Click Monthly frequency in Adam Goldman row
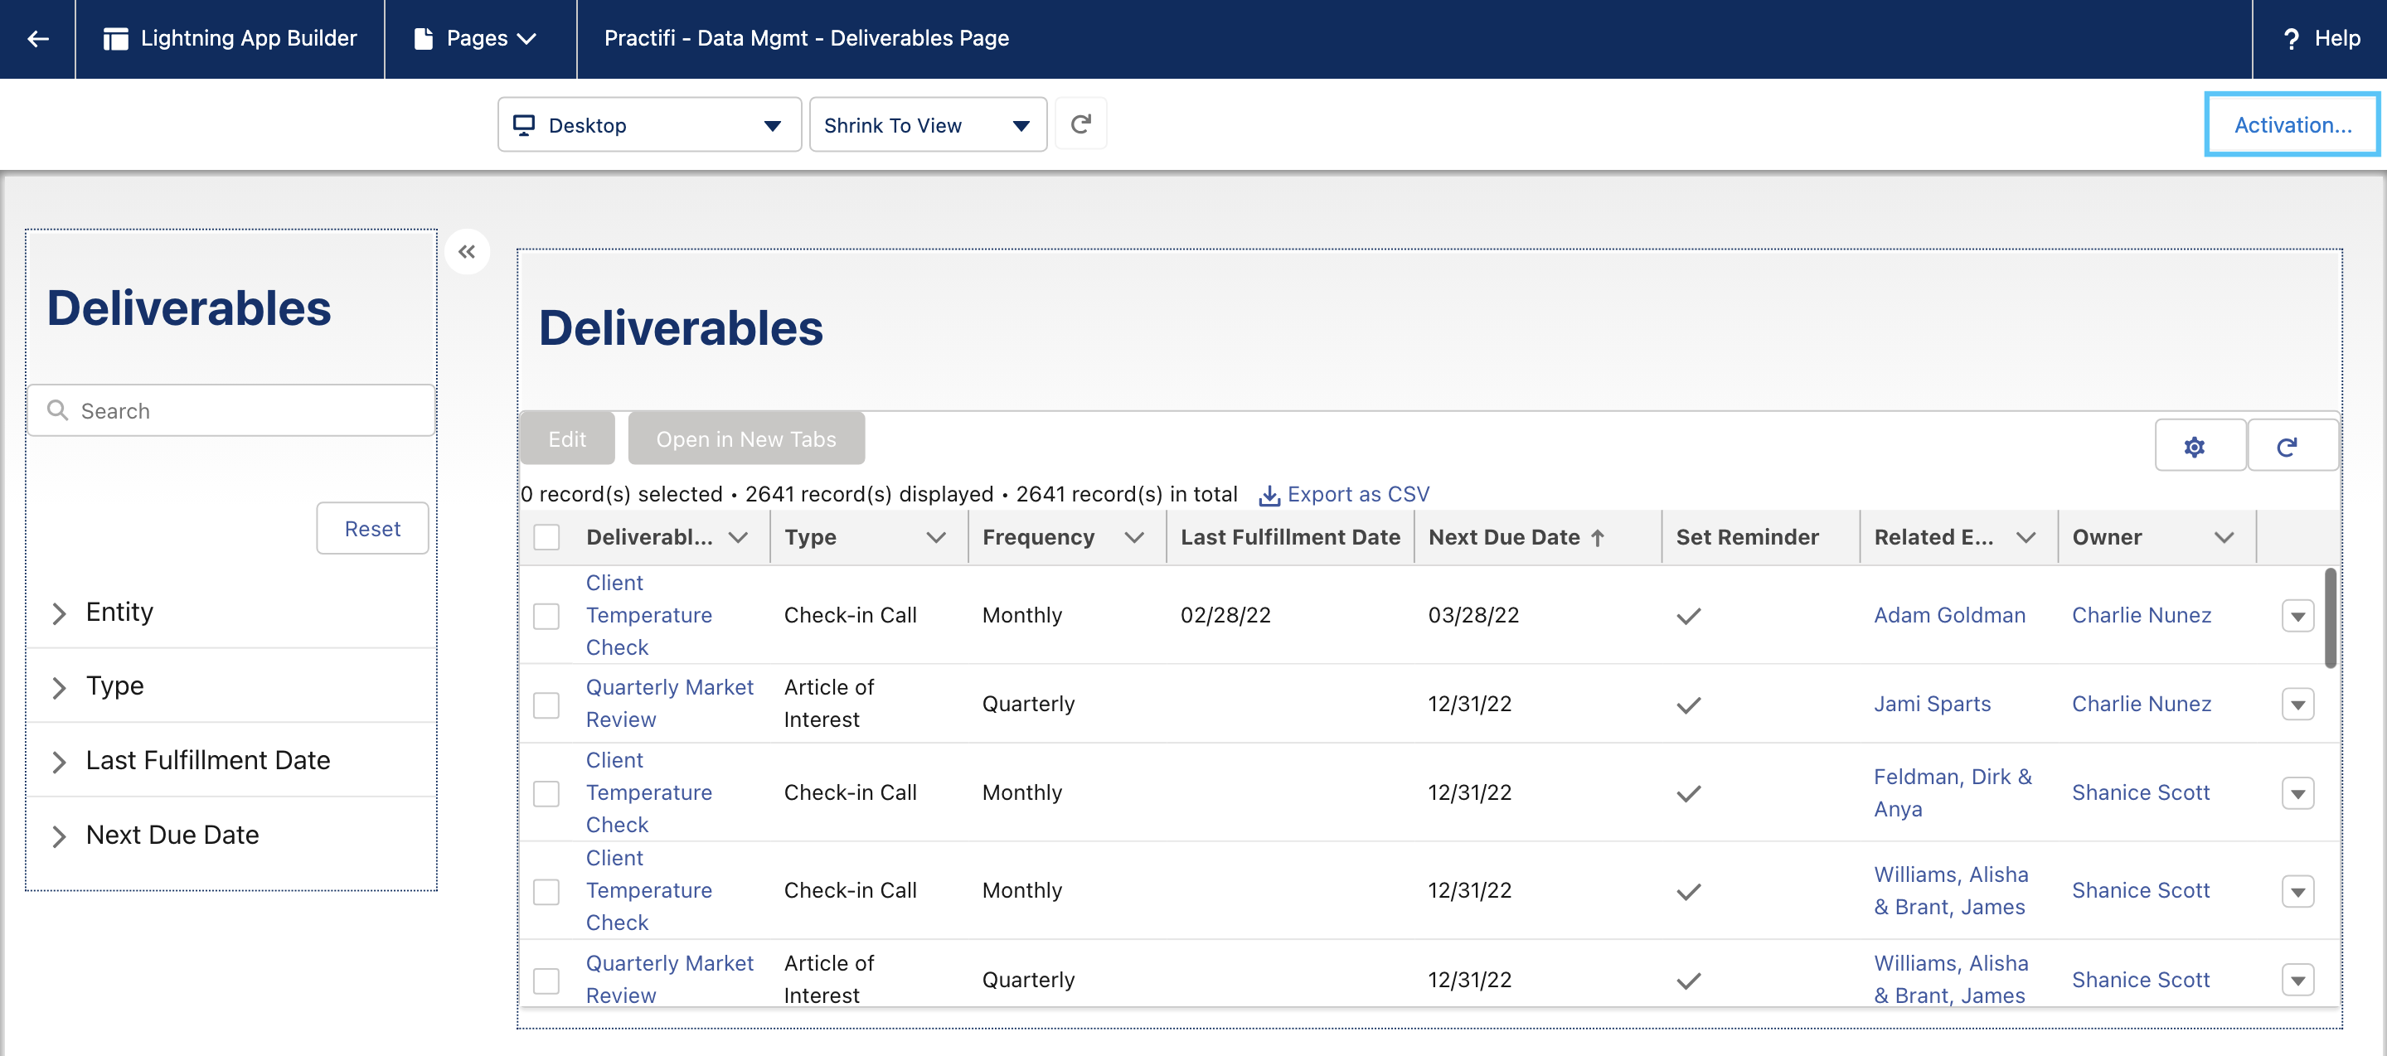This screenshot has width=2387, height=1056. click(x=1022, y=616)
